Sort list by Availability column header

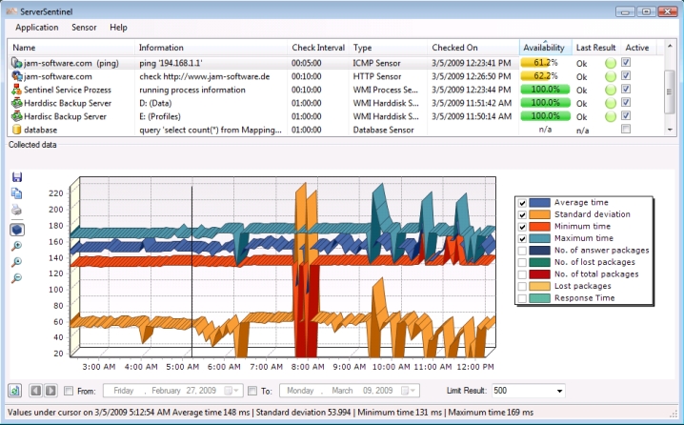(x=544, y=48)
